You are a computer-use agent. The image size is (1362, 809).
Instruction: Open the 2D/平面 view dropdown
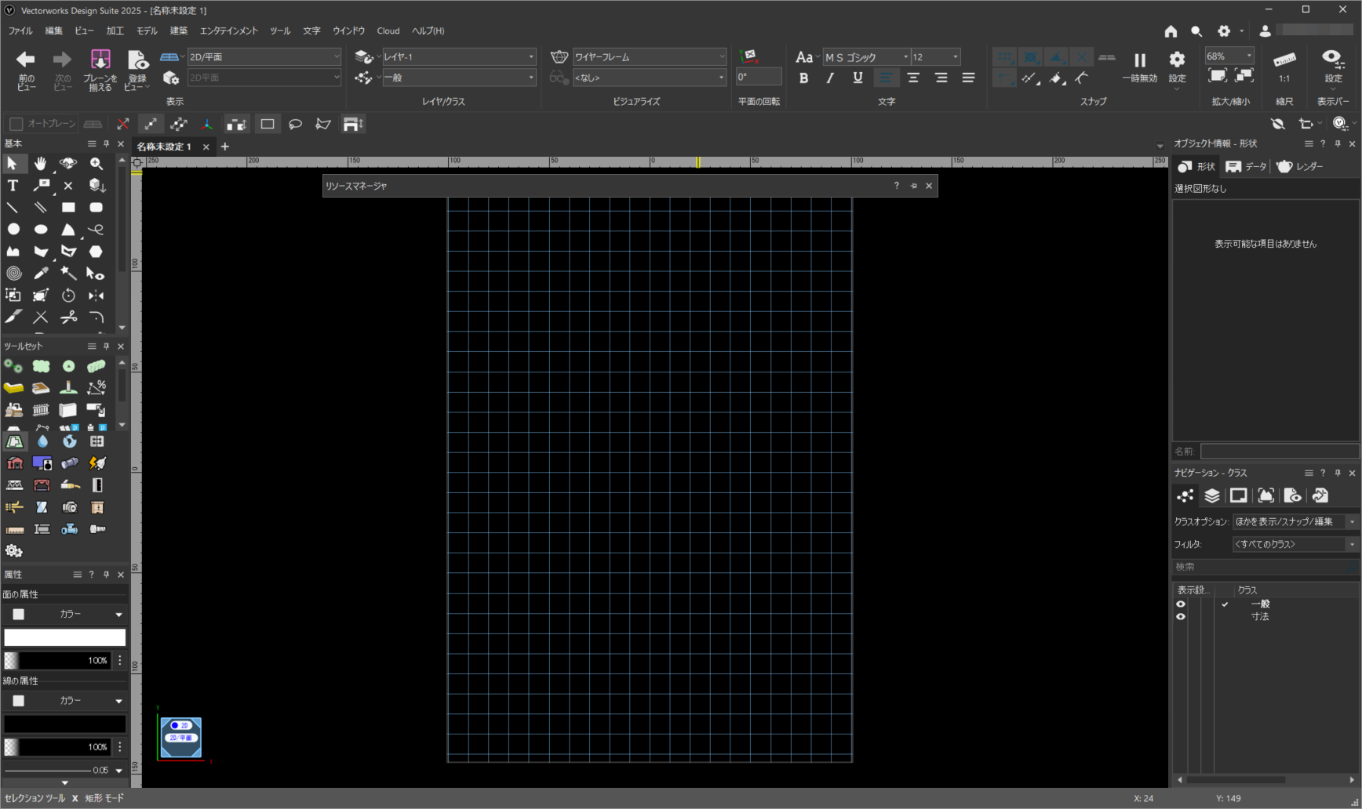click(x=264, y=56)
